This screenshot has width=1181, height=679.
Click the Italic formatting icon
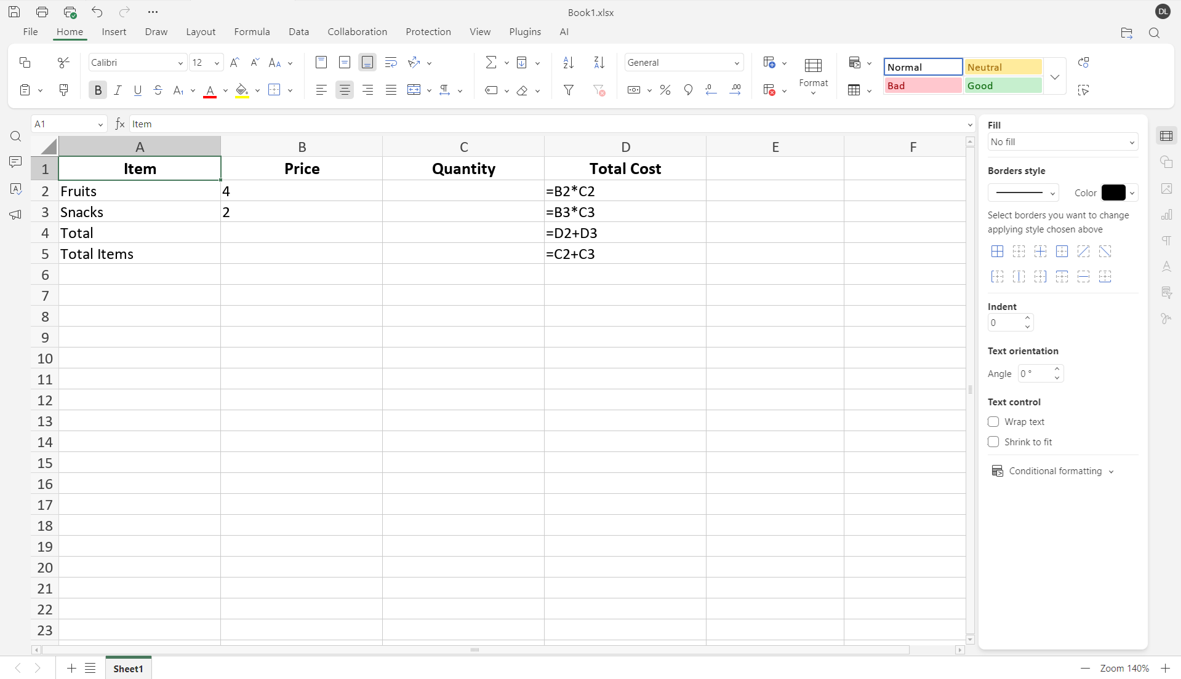coord(118,90)
